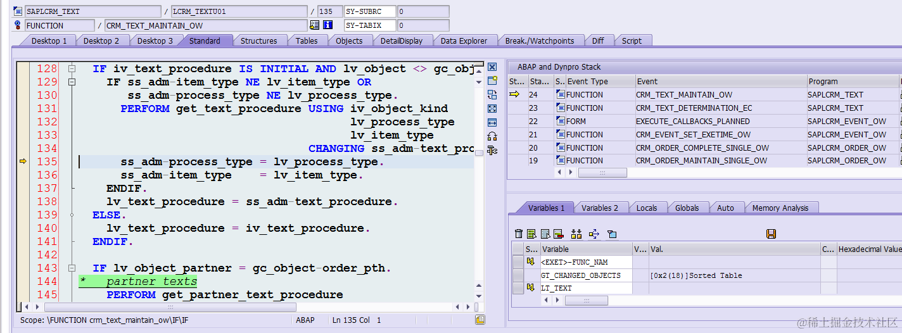Select the row selector for <EXET>-FUNC_NAM

click(x=518, y=262)
